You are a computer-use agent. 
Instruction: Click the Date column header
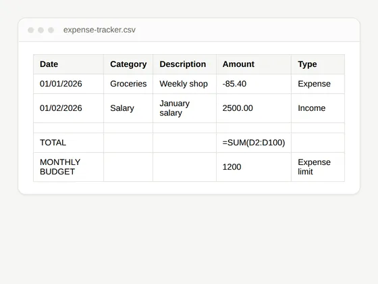[x=69, y=64]
